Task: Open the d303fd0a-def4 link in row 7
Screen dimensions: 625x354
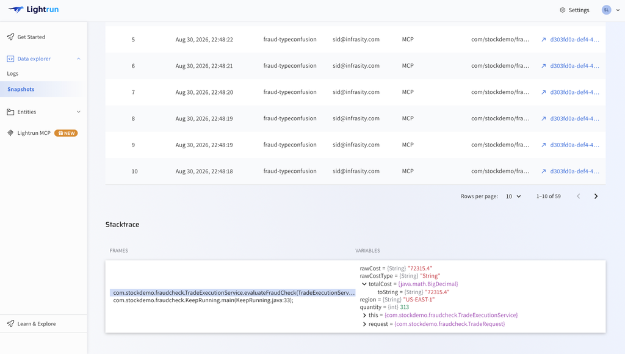Action: click(x=574, y=92)
